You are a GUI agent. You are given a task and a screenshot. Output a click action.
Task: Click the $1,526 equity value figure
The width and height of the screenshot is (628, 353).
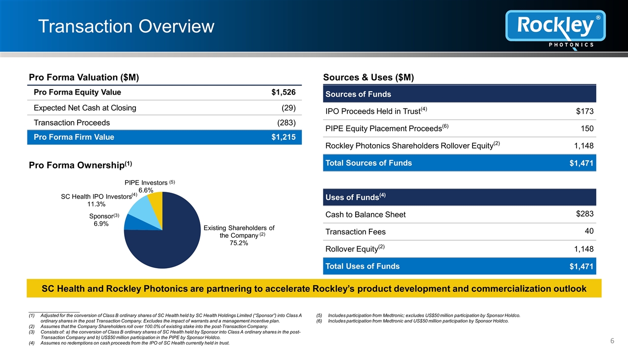pos(284,93)
